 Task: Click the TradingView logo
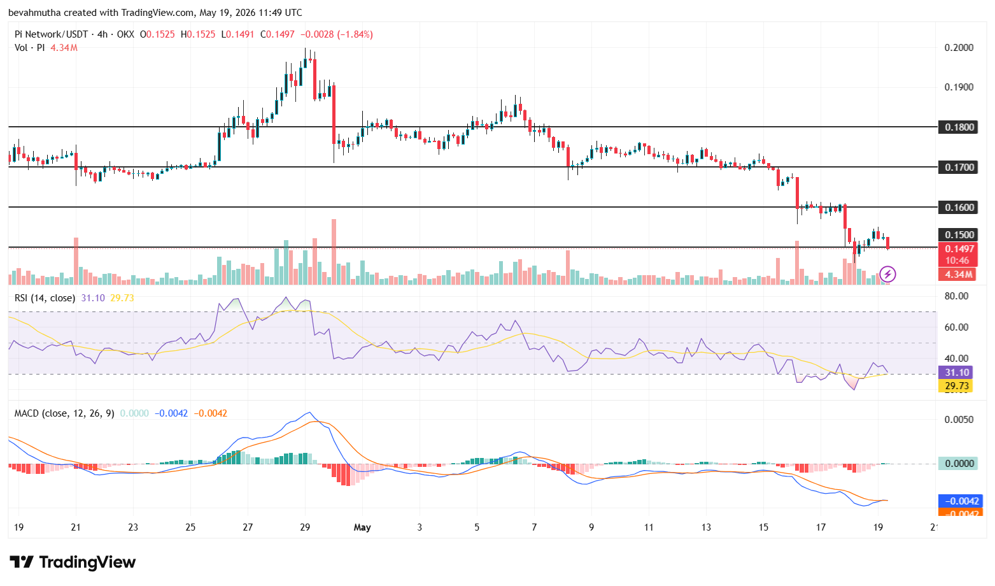click(x=73, y=562)
